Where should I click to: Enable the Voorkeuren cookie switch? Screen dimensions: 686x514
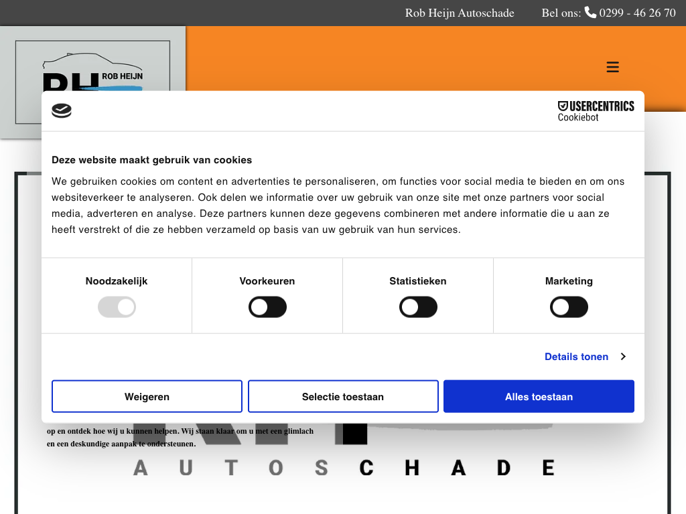pyautogui.click(x=267, y=308)
